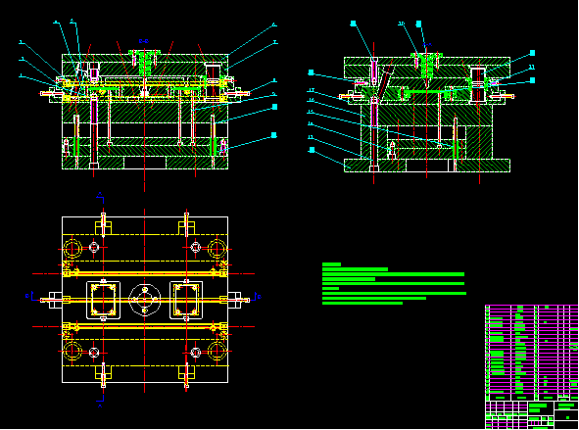Click the green technical notes text block
This screenshot has height=430, width=579.
click(394, 283)
